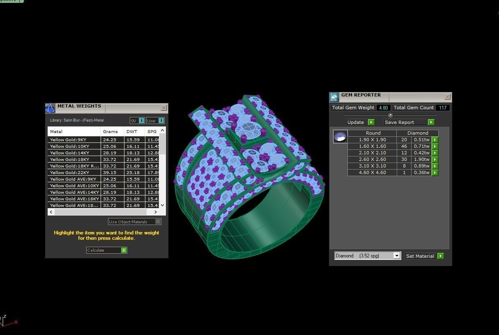The height and width of the screenshot is (335, 499).
Task: Click the green arrow for 2.60 X 2.60 row
Action: 435,159
